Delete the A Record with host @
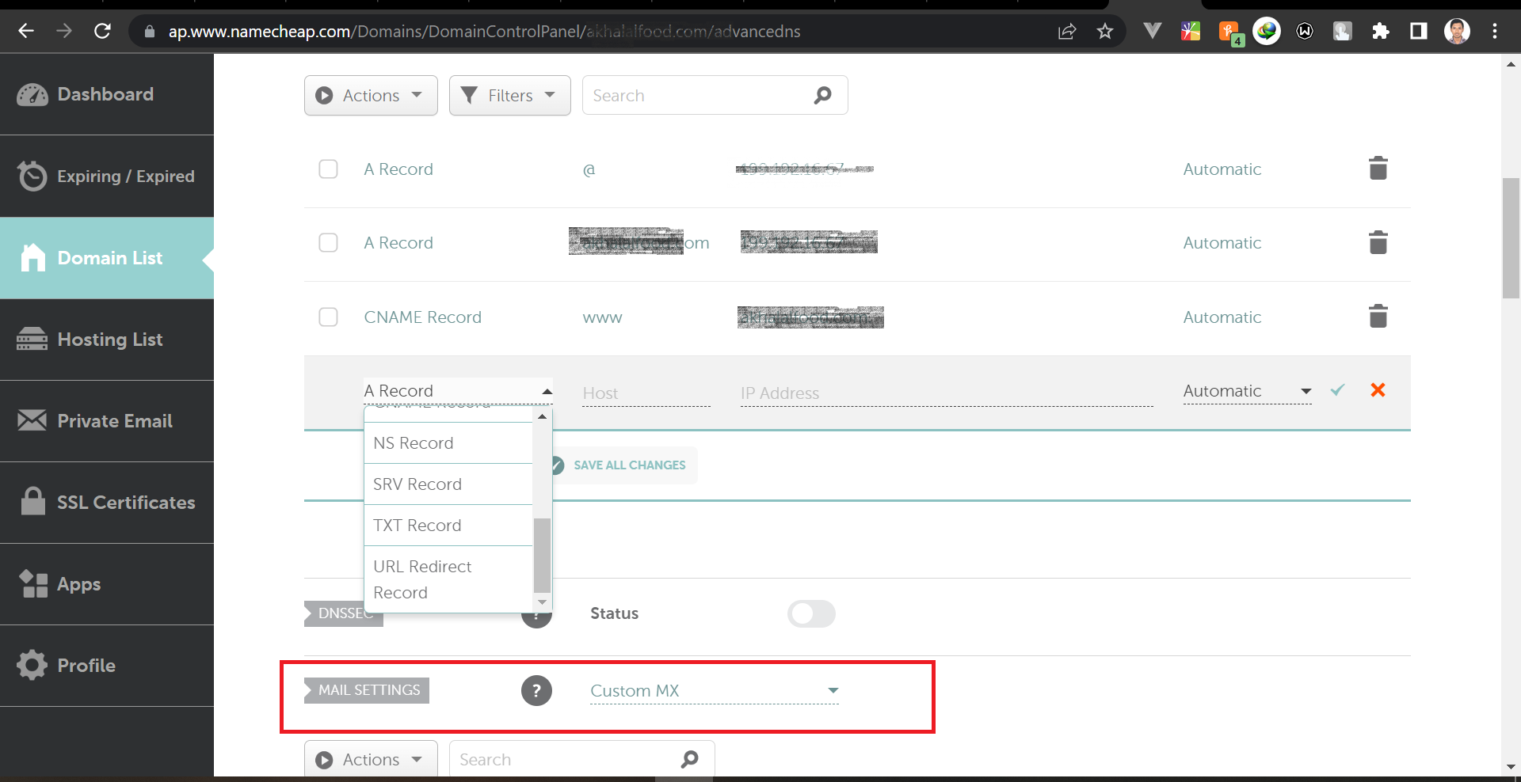Viewport: 1521px width, 782px height. 1378,169
